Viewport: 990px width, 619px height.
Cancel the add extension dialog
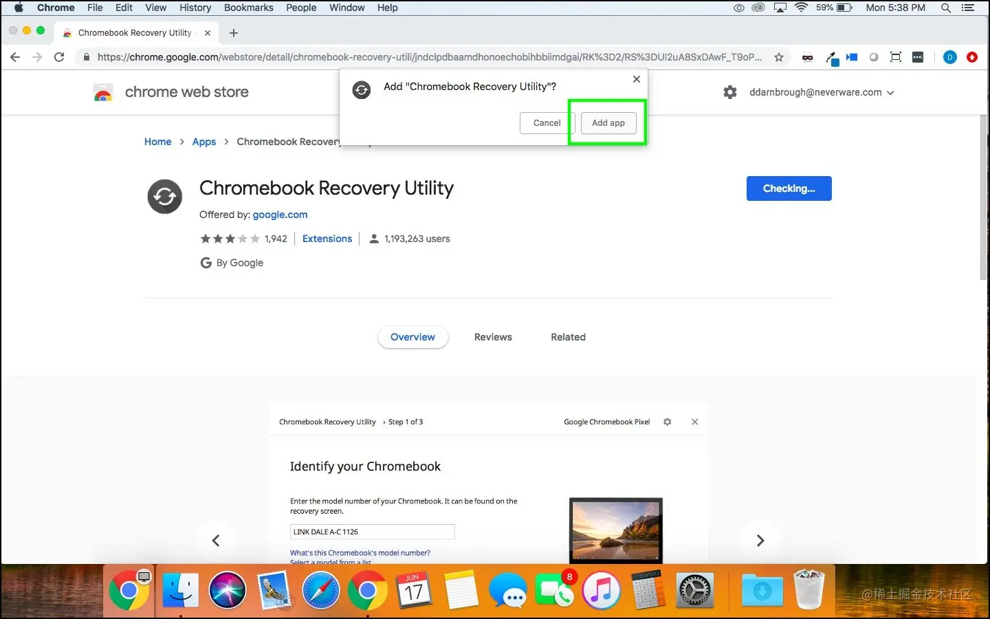coord(547,123)
